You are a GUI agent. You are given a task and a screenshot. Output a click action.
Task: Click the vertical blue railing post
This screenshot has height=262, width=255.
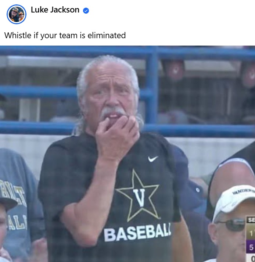tap(152, 85)
